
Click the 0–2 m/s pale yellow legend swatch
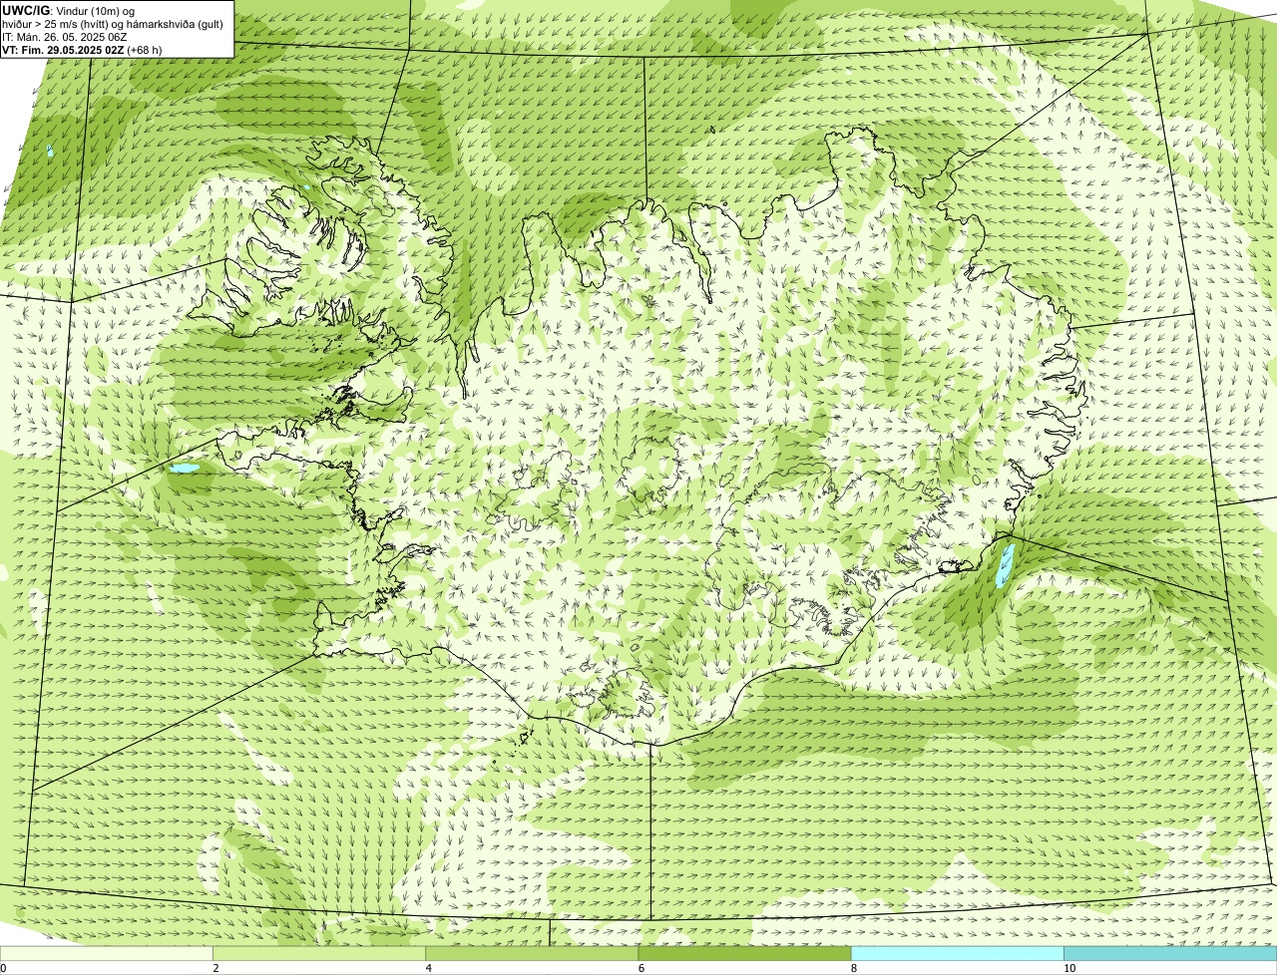[107, 954]
